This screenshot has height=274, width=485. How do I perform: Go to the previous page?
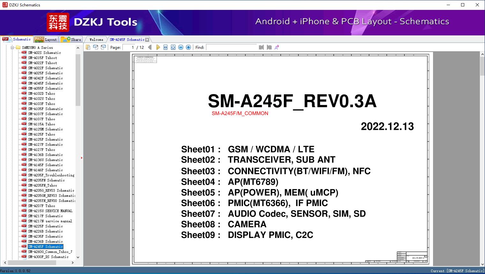[x=150, y=47]
